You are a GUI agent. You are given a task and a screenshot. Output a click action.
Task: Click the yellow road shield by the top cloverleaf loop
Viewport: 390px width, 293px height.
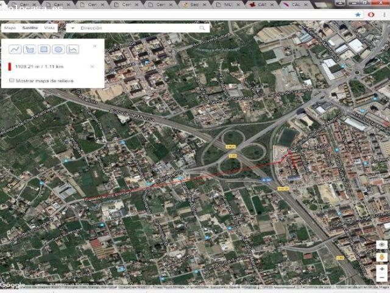click(x=230, y=146)
